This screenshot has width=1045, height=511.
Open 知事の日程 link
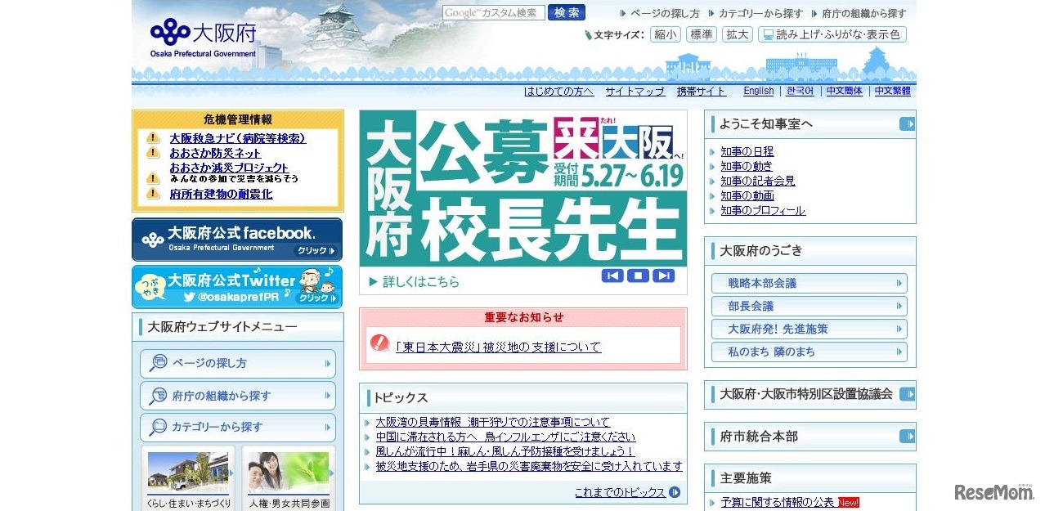coord(747,151)
